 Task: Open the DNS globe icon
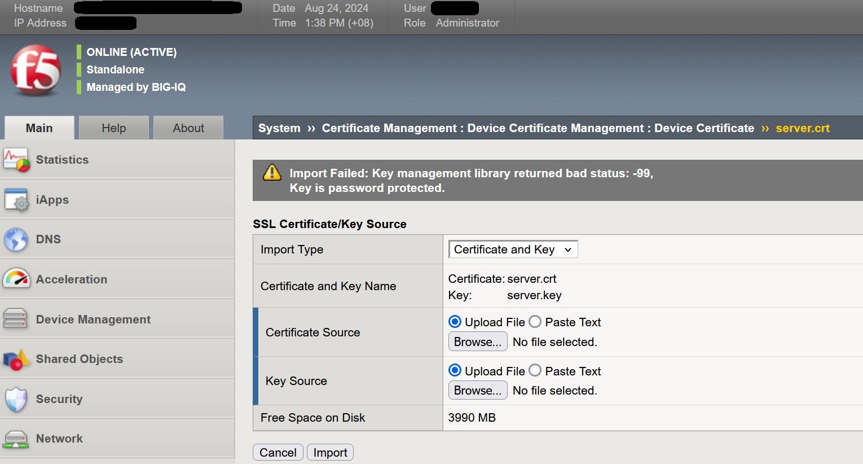16,239
